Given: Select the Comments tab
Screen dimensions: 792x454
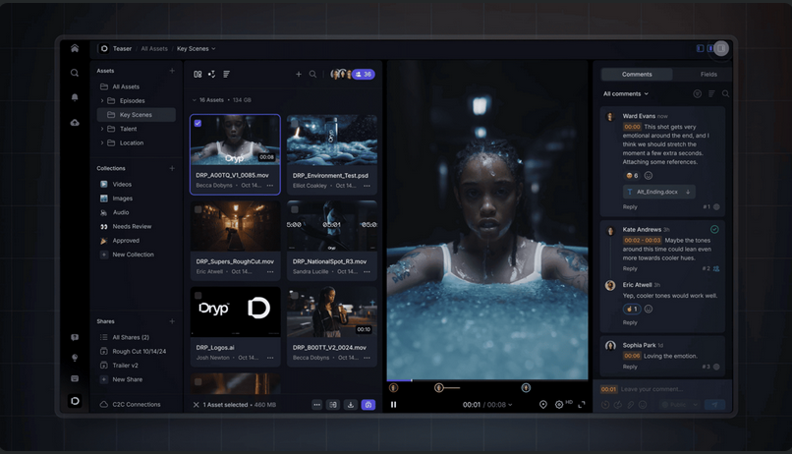Looking at the screenshot, I should (637, 74).
